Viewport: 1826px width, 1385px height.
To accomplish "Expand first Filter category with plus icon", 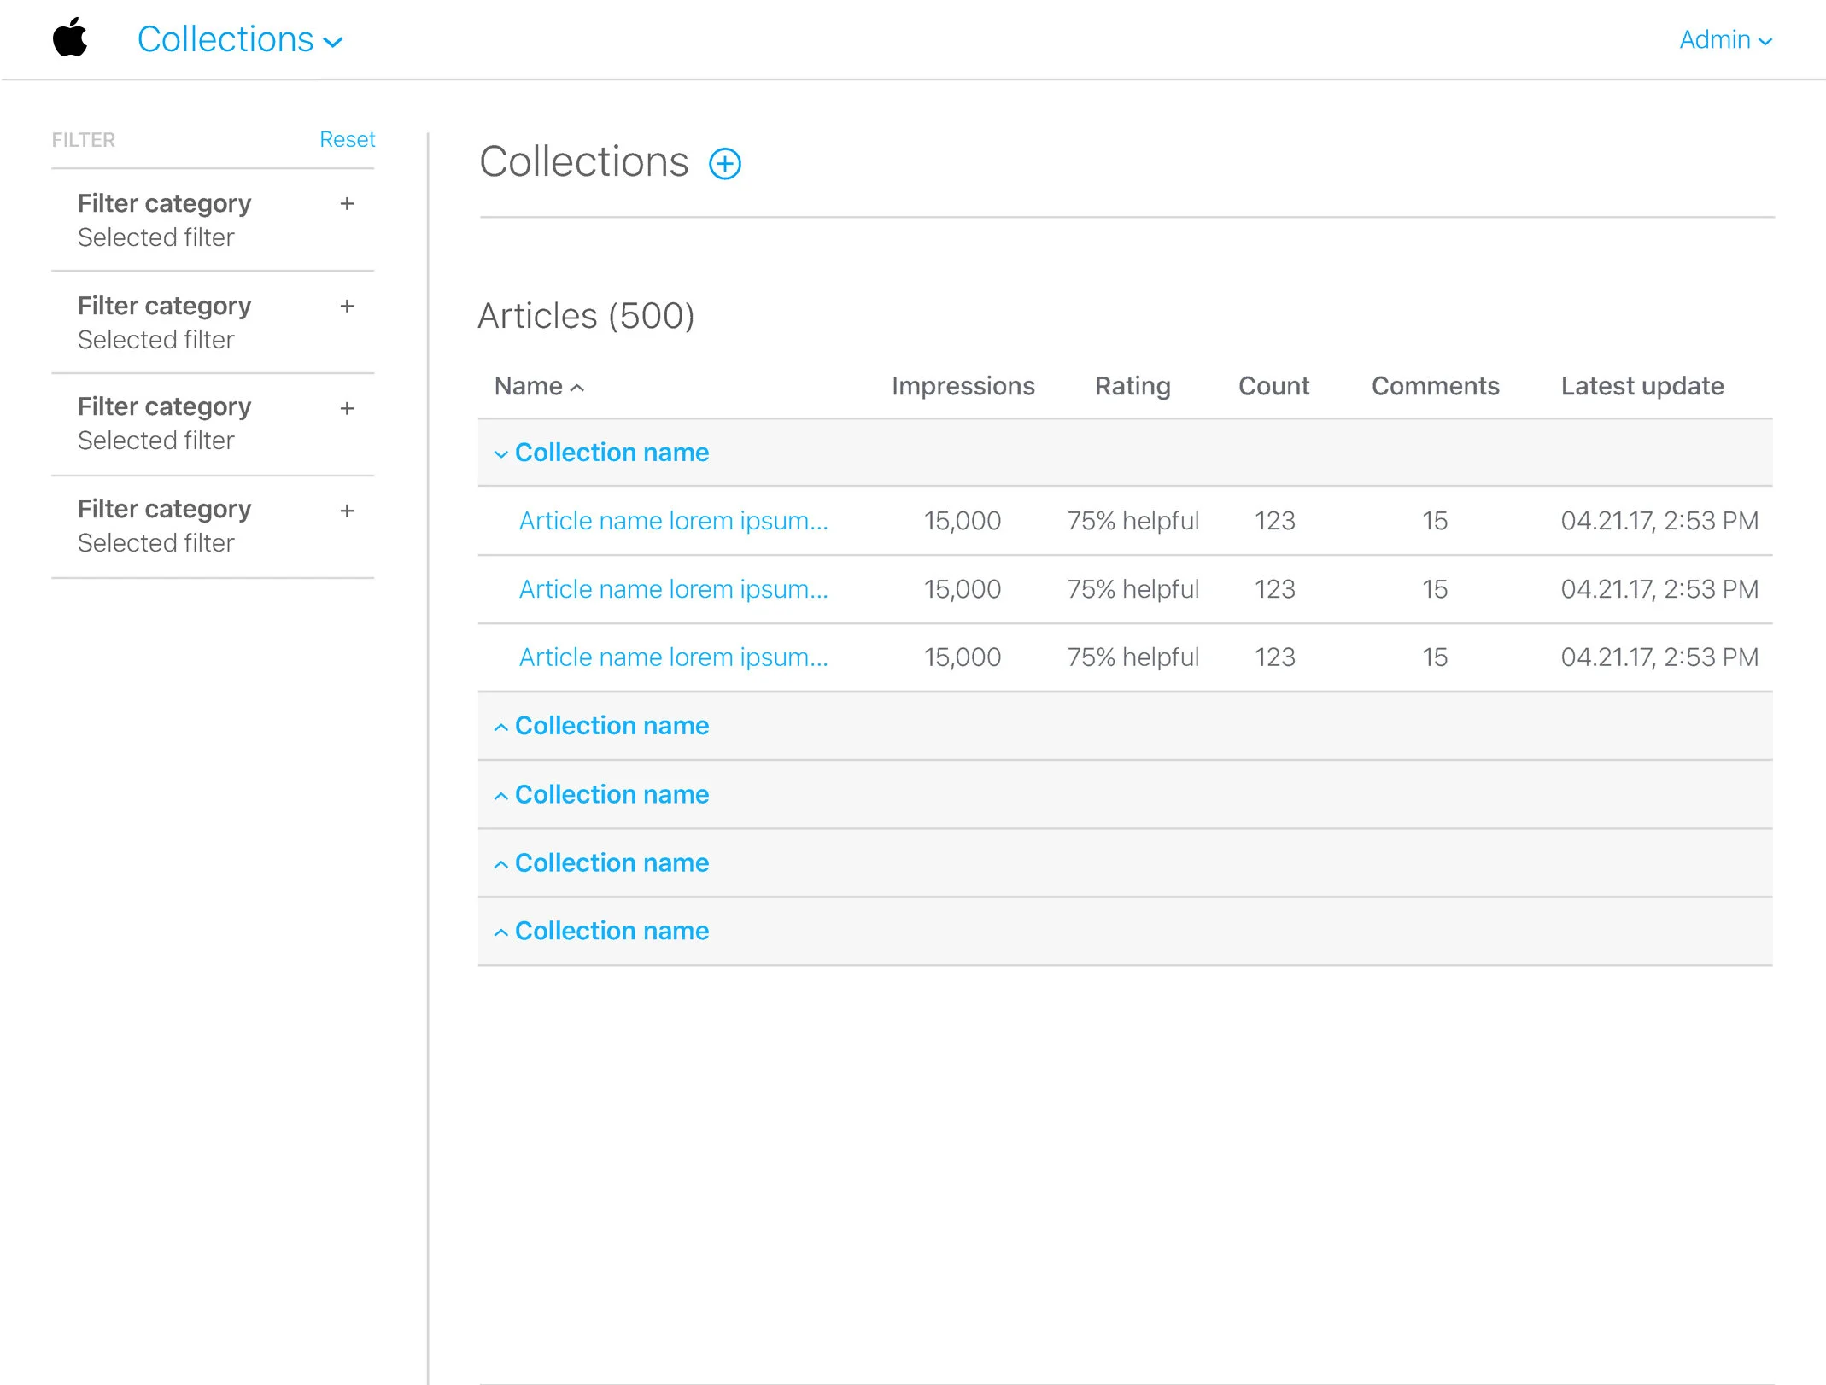I will 347,204.
